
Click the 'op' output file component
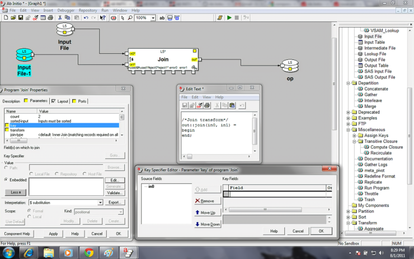[x=289, y=67]
